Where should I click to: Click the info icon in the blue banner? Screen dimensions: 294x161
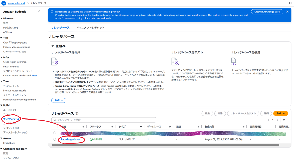52,12
